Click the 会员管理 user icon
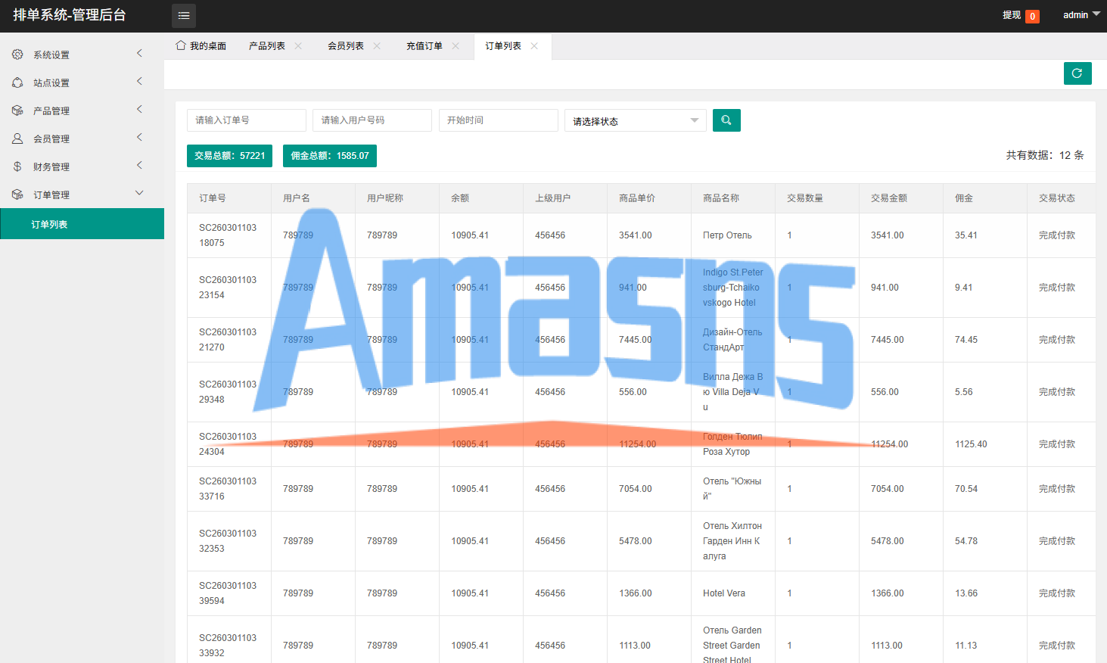This screenshot has width=1107, height=663. pos(17,139)
